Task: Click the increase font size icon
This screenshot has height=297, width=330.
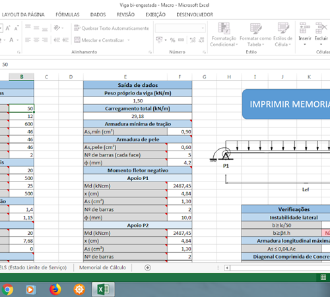Action: click(x=8, y=28)
